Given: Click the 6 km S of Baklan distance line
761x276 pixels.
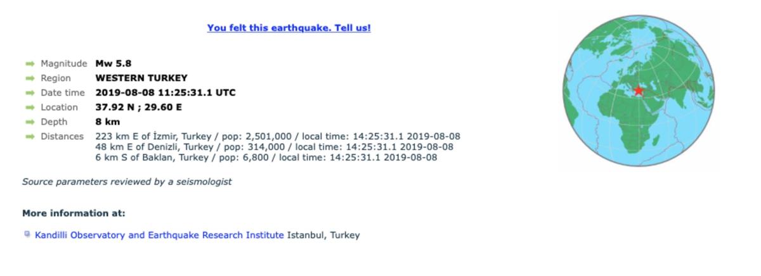Looking at the screenshot, I should [266, 157].
